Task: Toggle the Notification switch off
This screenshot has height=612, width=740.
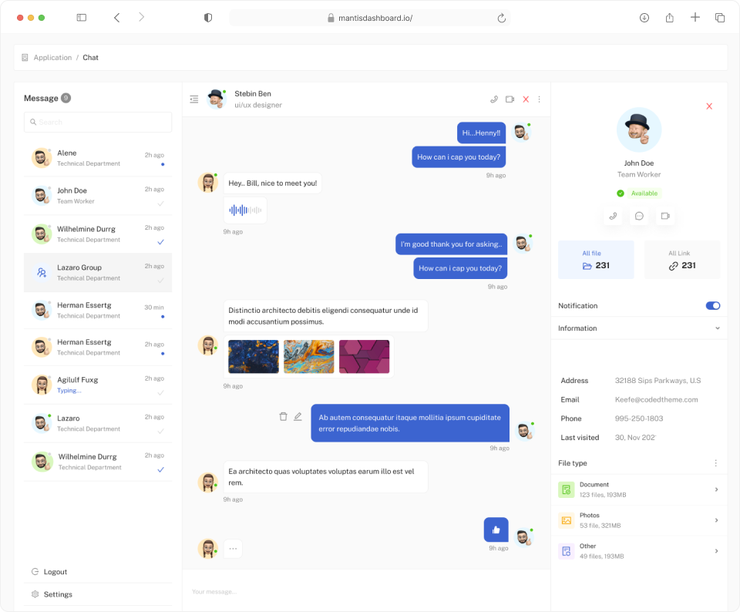Action: [712, 306]
